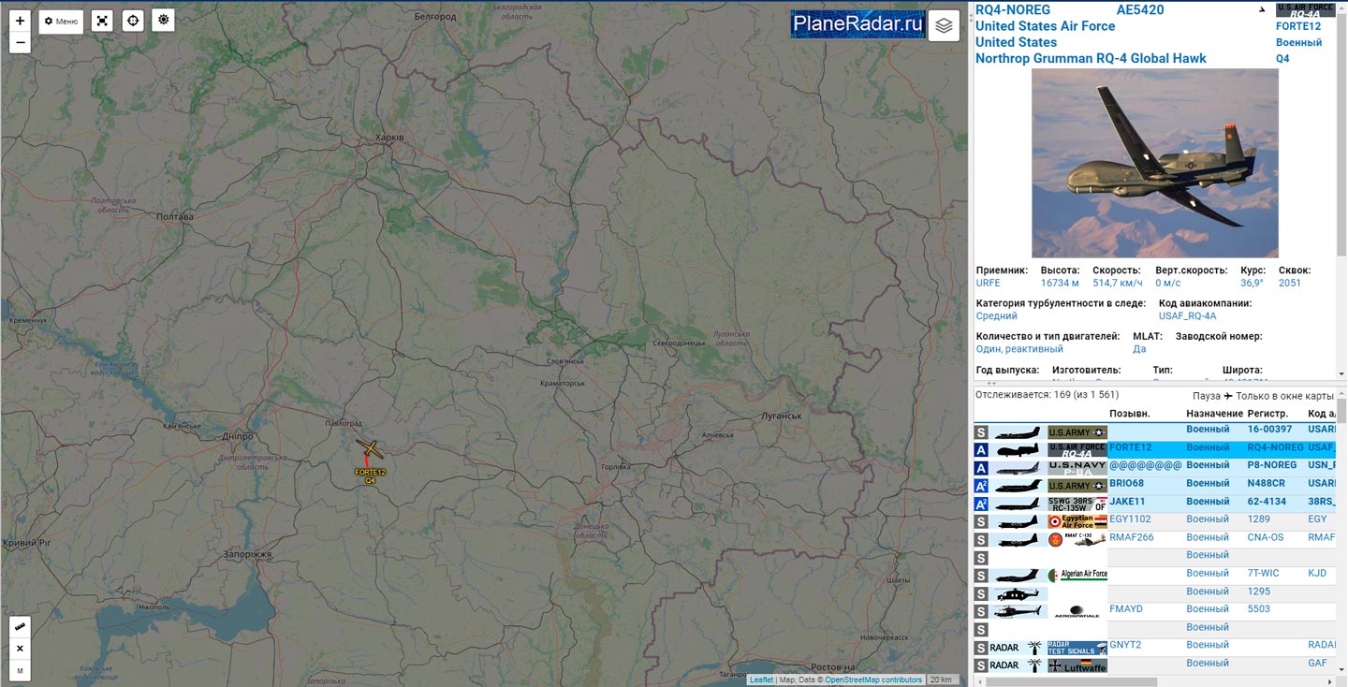Sort list by Назначение column
This screenshot has width=1348, height=687.
[x=1214, y=414]
